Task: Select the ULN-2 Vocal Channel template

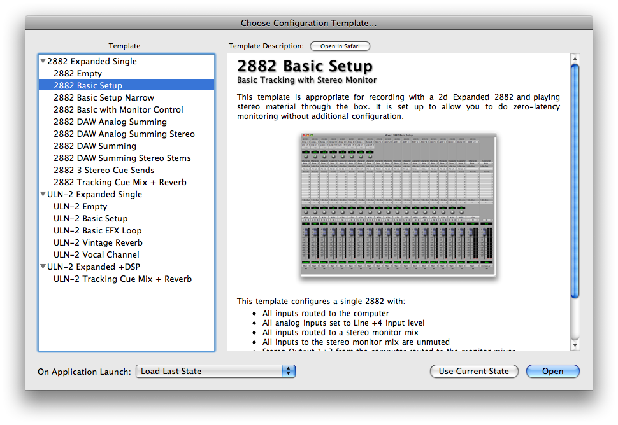Action: click(x=127, y=255)
